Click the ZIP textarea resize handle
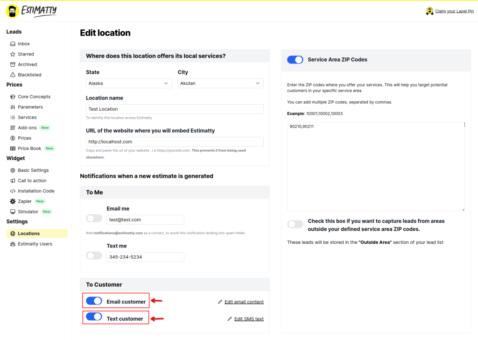 [463, 210]
